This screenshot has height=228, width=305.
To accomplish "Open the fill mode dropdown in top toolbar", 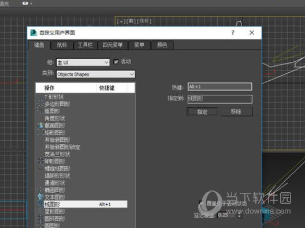I will (x=27, y=3).
